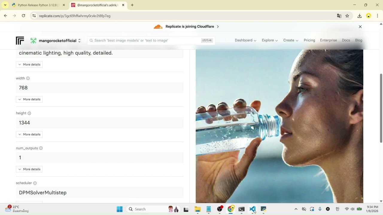
Task: Click the generated output image of woman drinking
Action: click(279, 126)
